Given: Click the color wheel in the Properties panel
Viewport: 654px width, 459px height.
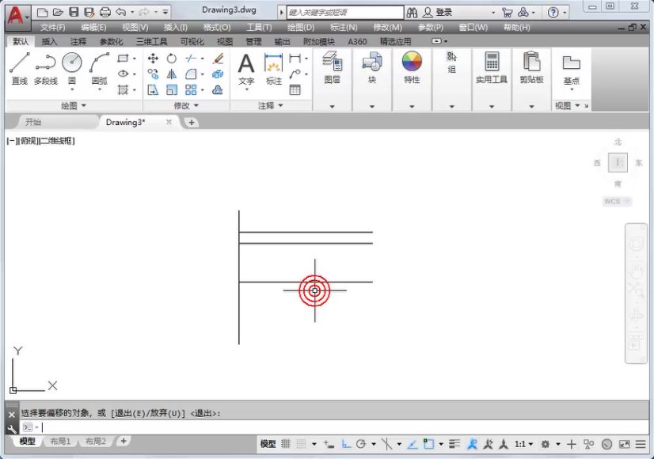Looking at the screenshot, I should point(411,60).
